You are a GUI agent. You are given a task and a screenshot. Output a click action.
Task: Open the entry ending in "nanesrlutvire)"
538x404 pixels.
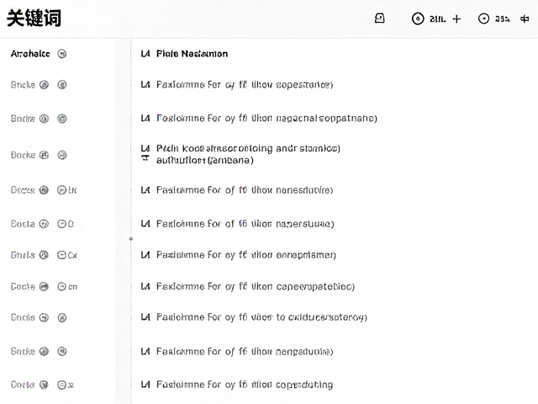pos(245,190)
